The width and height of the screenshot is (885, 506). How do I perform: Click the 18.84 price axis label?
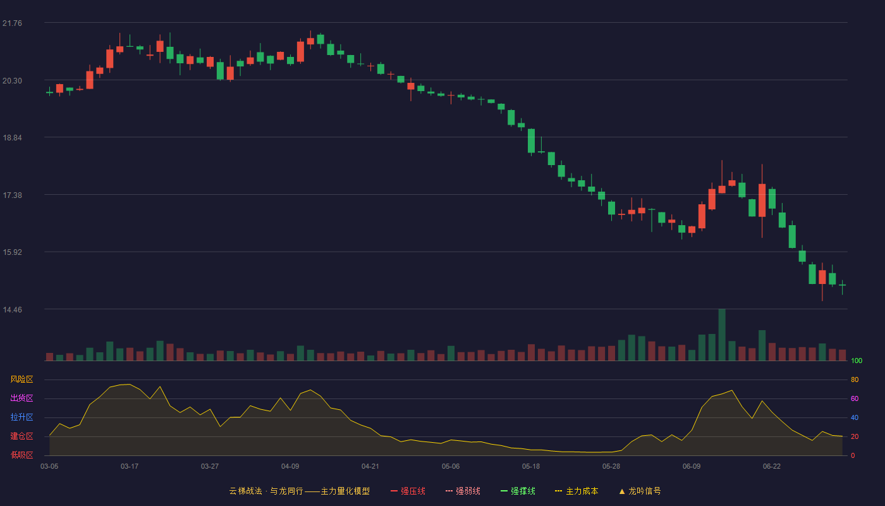(x=12, y=138)
